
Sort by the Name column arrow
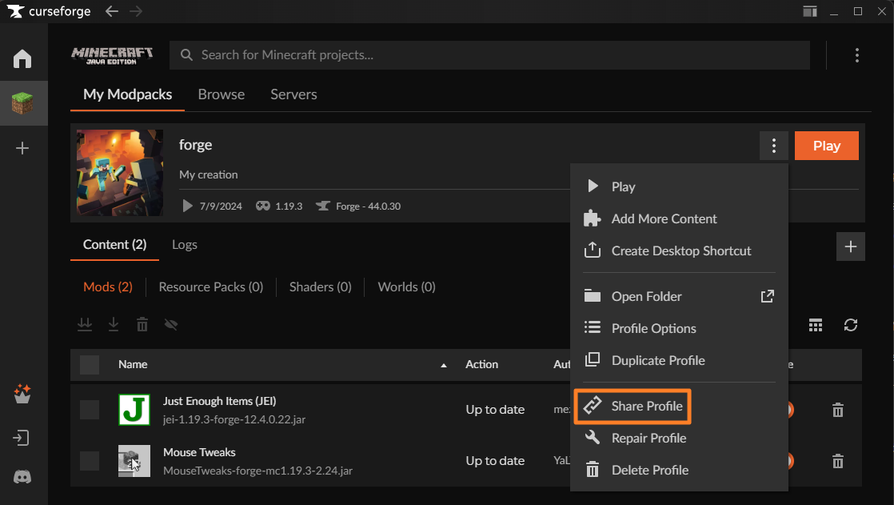(444, 365)
